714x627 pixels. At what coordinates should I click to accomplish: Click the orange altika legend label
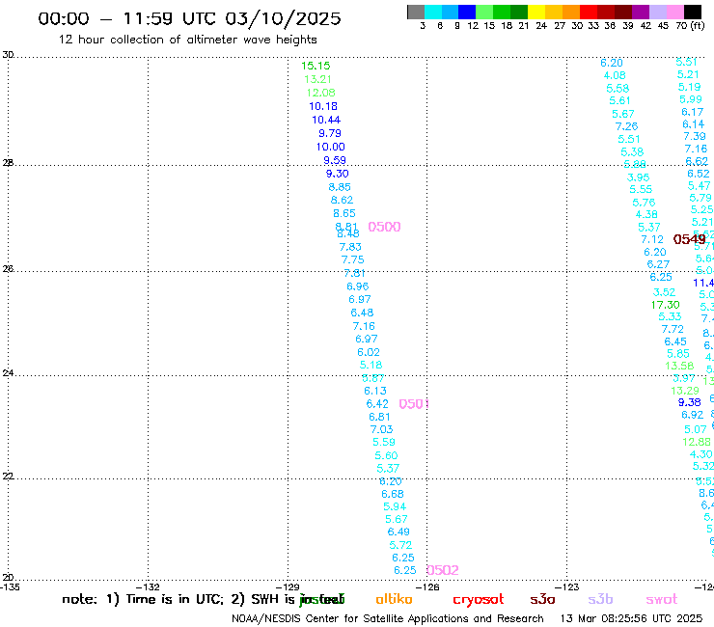pos(394,599)
